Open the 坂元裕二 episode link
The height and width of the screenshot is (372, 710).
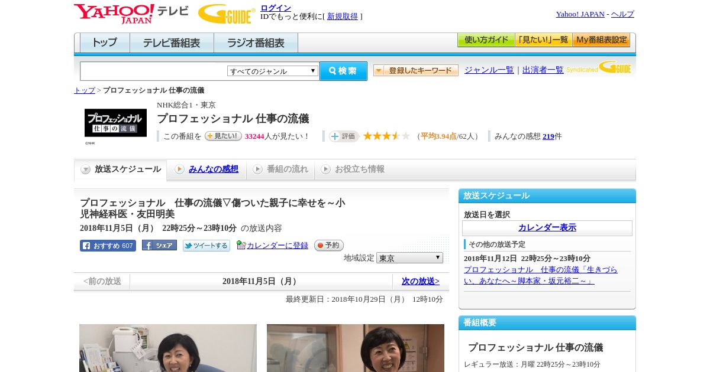(x=540, y=275)
